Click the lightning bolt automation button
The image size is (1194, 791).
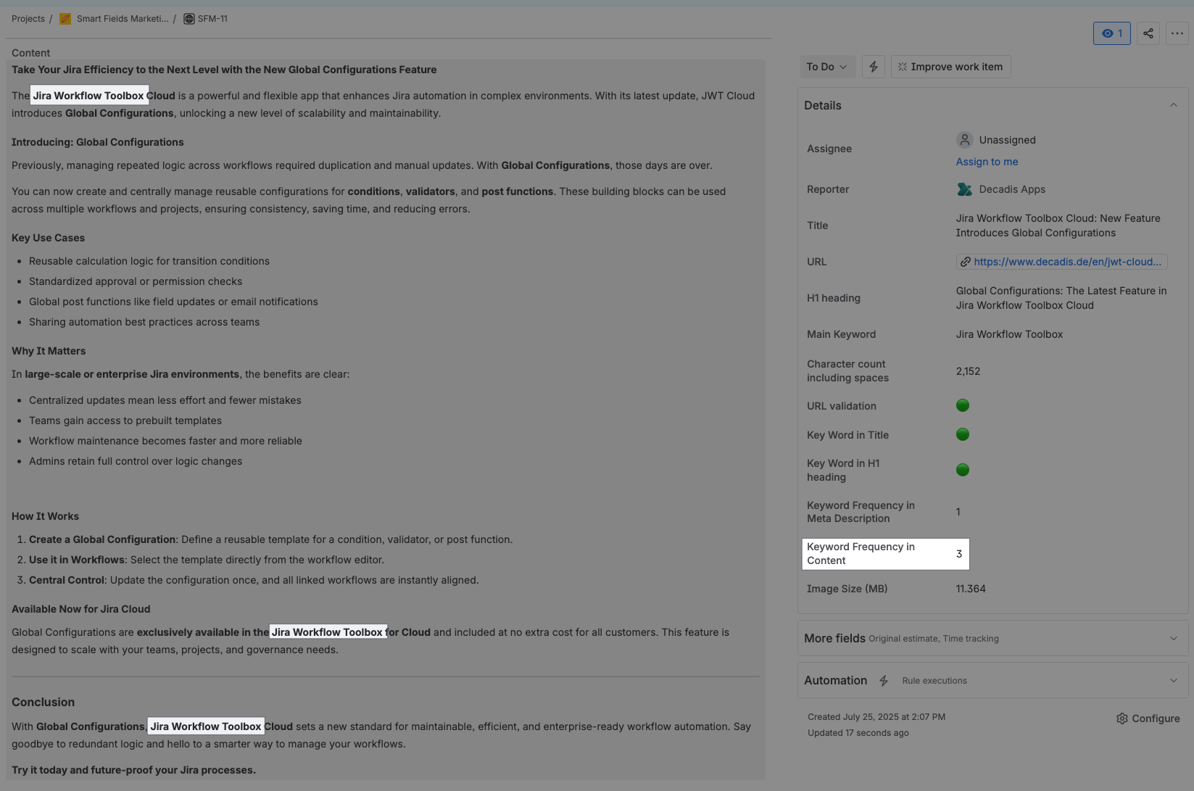click(x=873, y=67)
